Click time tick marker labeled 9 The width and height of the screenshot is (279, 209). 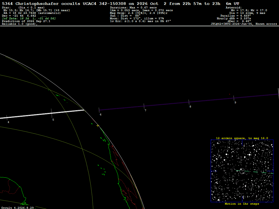(x=234, y=98)
